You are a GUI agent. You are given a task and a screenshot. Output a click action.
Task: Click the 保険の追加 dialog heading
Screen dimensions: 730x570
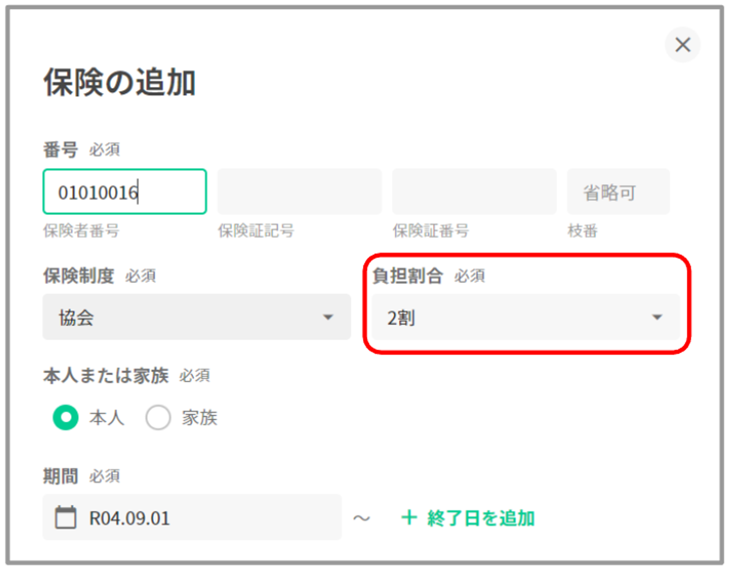pyautogui.click(x=120, y=82)
